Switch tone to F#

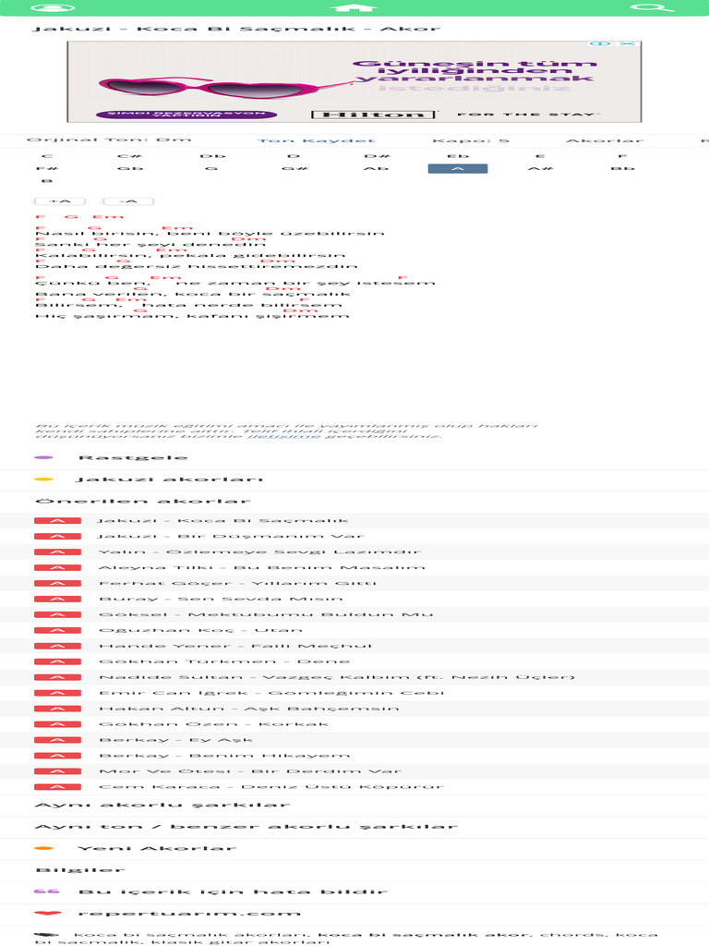pos(48,168)
